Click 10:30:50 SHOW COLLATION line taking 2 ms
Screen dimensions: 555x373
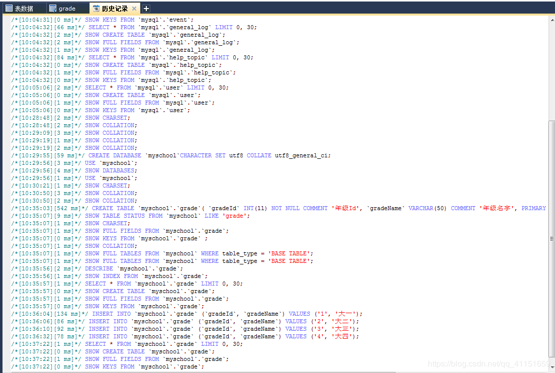74,201
